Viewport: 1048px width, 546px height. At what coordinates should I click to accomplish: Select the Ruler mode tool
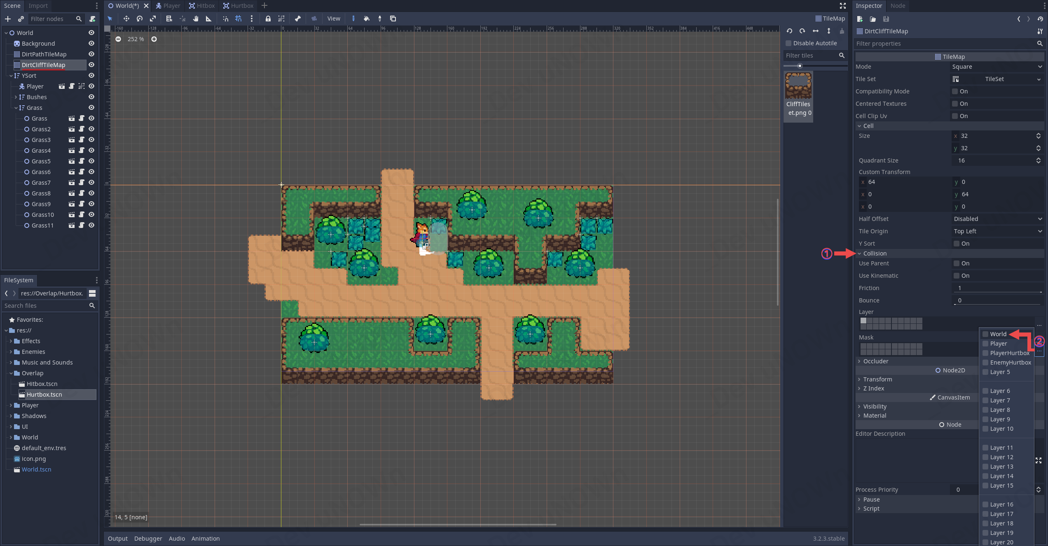pos(208,19)
